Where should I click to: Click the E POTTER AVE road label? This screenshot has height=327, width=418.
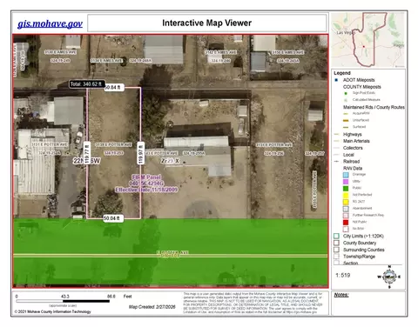(172, 253)
